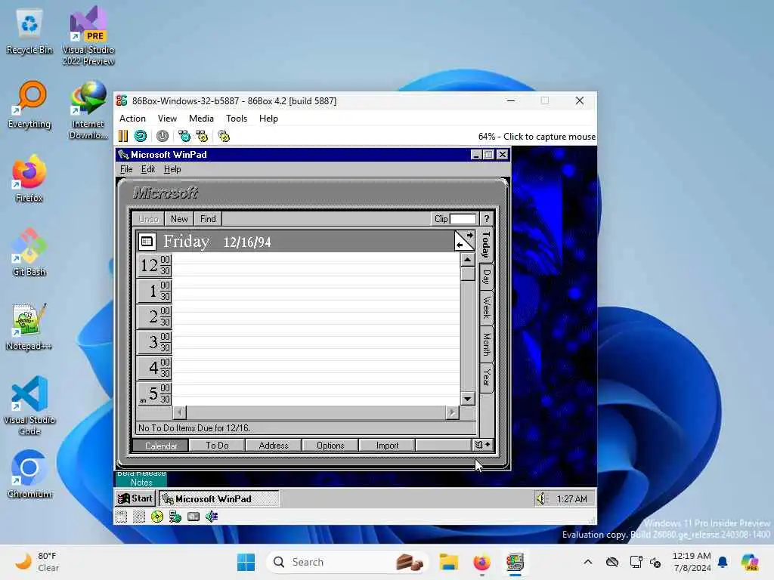Open Notepad++ desktop shortcut
774x580 pixels.
[29, 326]
